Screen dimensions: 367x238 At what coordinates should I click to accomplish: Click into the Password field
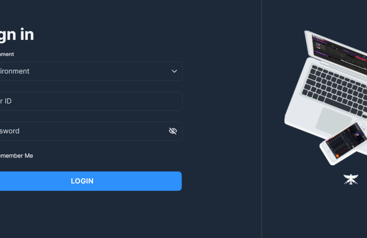click(91, 131)
